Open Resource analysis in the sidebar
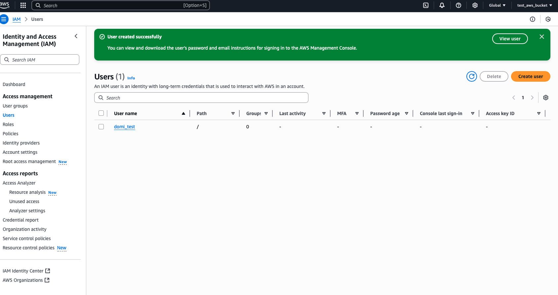Screen dimensions: 558x295 coord(27,192)
